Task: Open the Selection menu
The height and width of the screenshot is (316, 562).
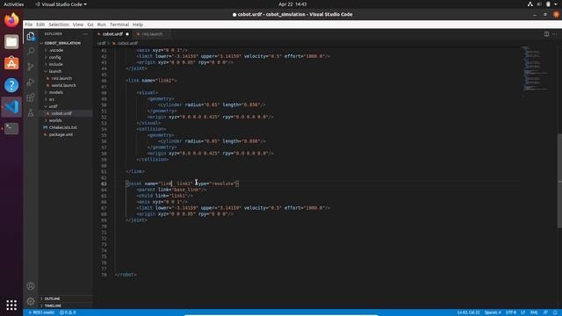Action: pyautogui.click(x=59, y=25)
